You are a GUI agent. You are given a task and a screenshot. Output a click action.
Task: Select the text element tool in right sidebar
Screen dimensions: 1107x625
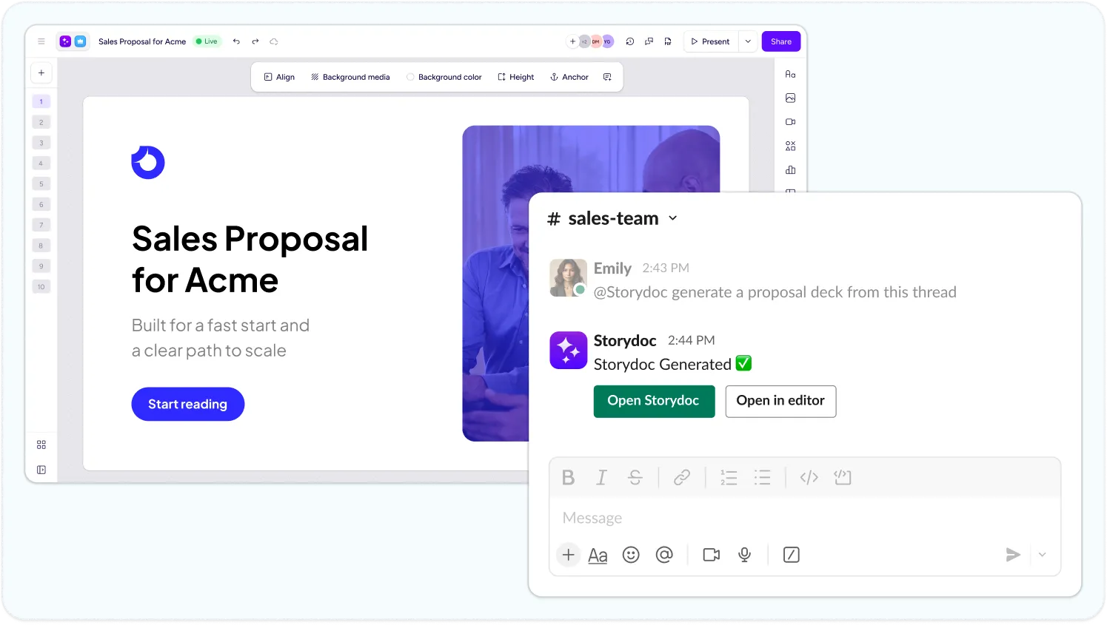click(790, 74)
